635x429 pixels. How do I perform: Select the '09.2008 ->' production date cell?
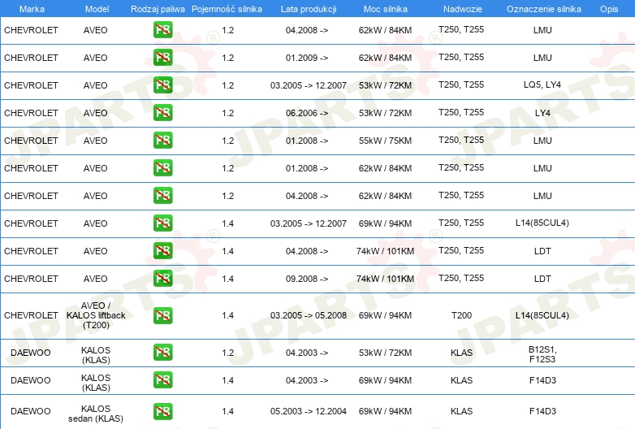coord(307,279)
